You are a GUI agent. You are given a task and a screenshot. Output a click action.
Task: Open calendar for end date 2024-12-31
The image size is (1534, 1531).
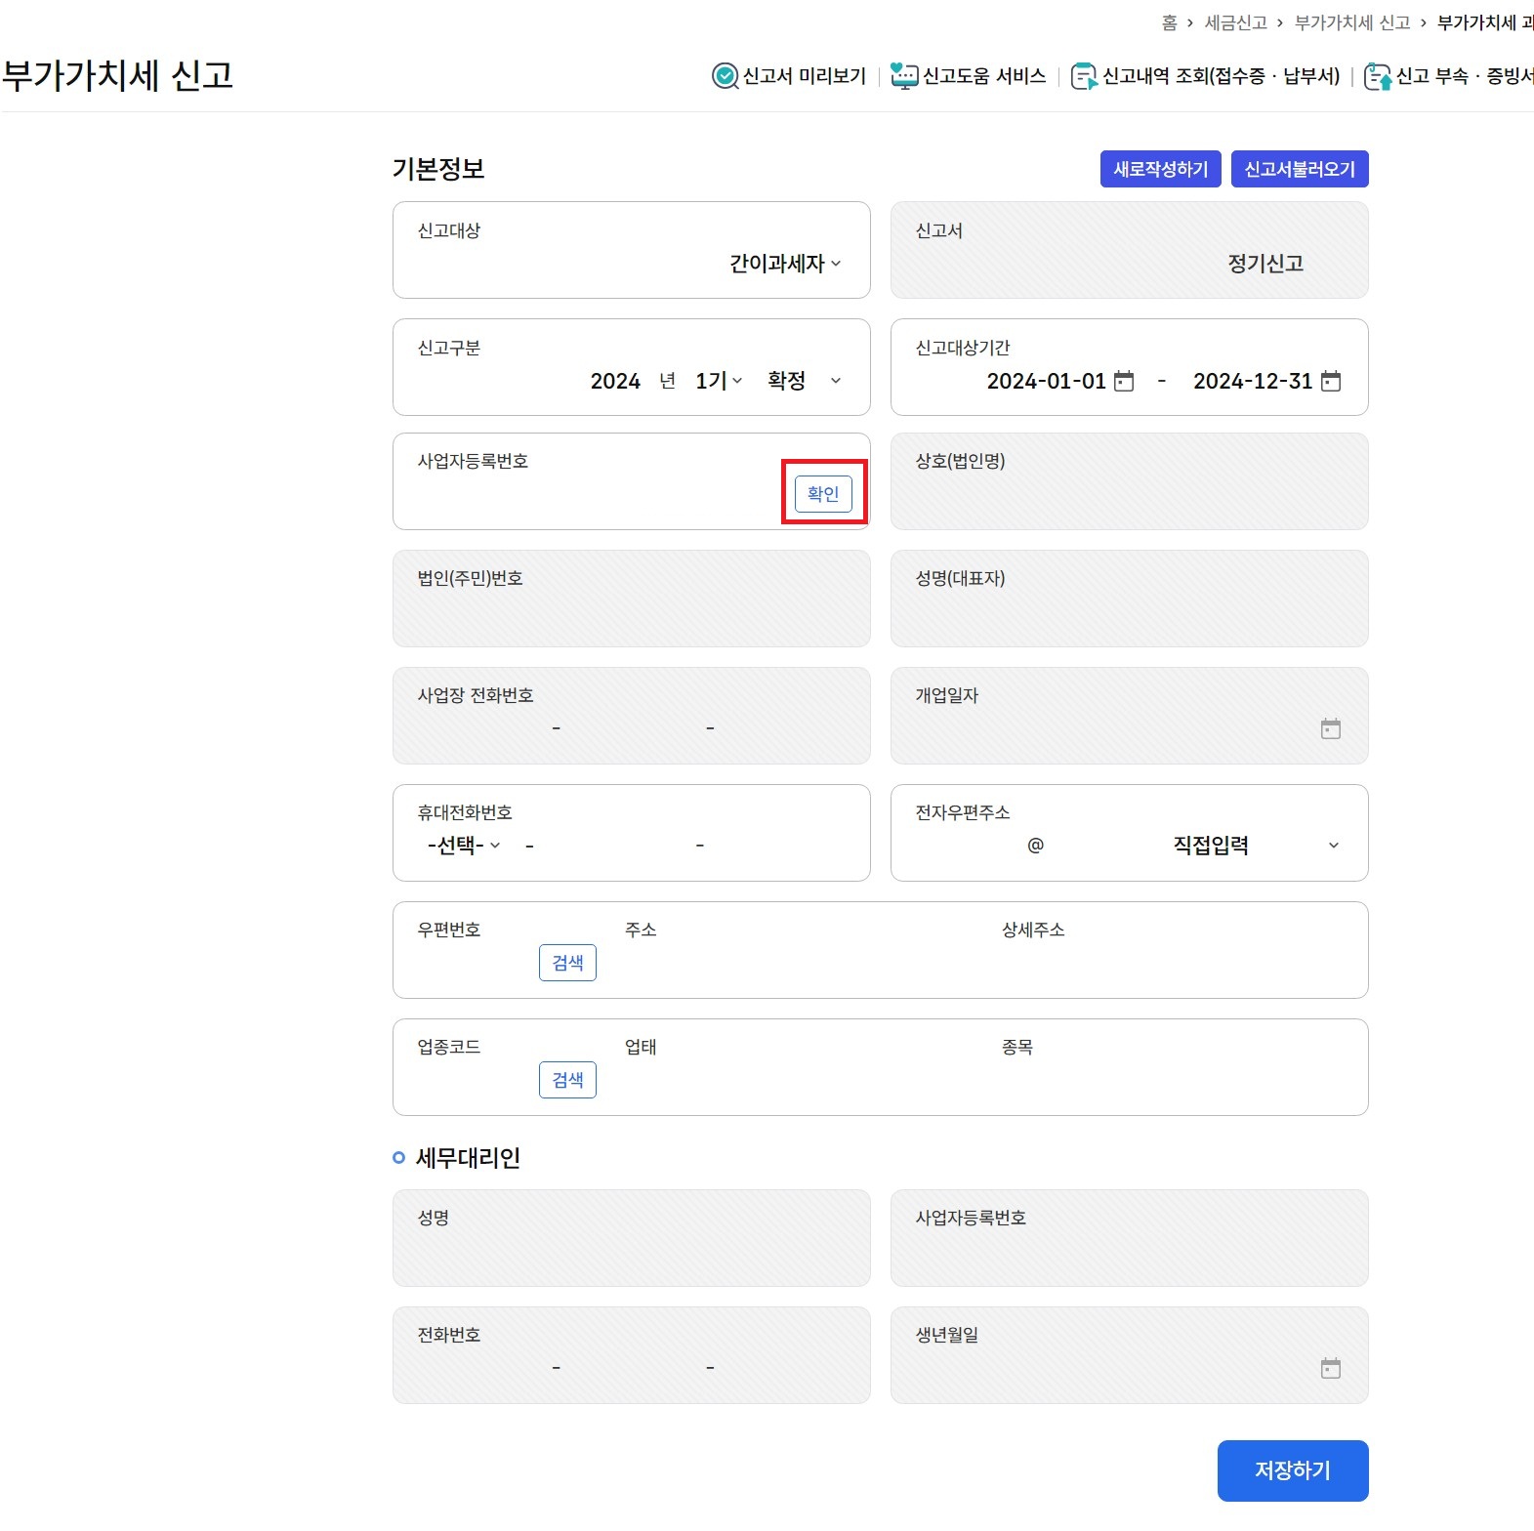(1331, 381)
